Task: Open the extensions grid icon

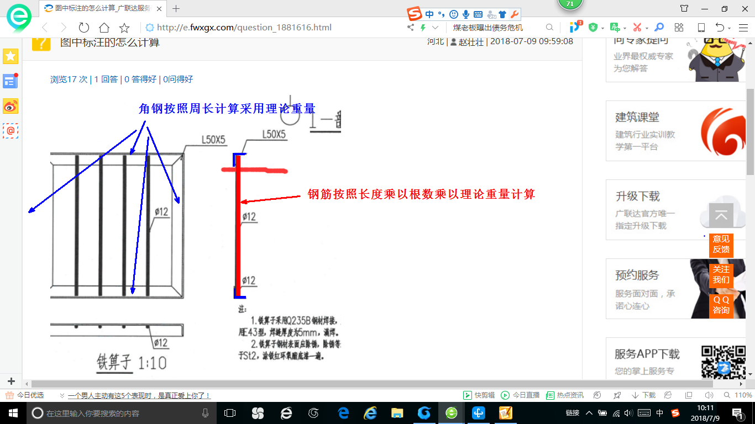Action: point(679,28)
